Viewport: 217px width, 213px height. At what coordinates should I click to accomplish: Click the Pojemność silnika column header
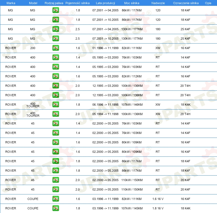77,3
